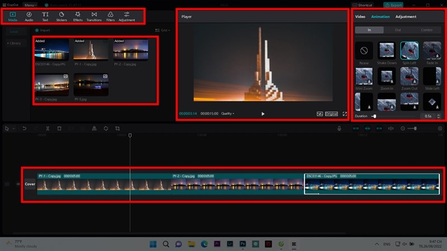This screenshot has height=251, width=447.
Task: Switch to the Adjustment tab in right panel
Action: click(x=406, y=17)
